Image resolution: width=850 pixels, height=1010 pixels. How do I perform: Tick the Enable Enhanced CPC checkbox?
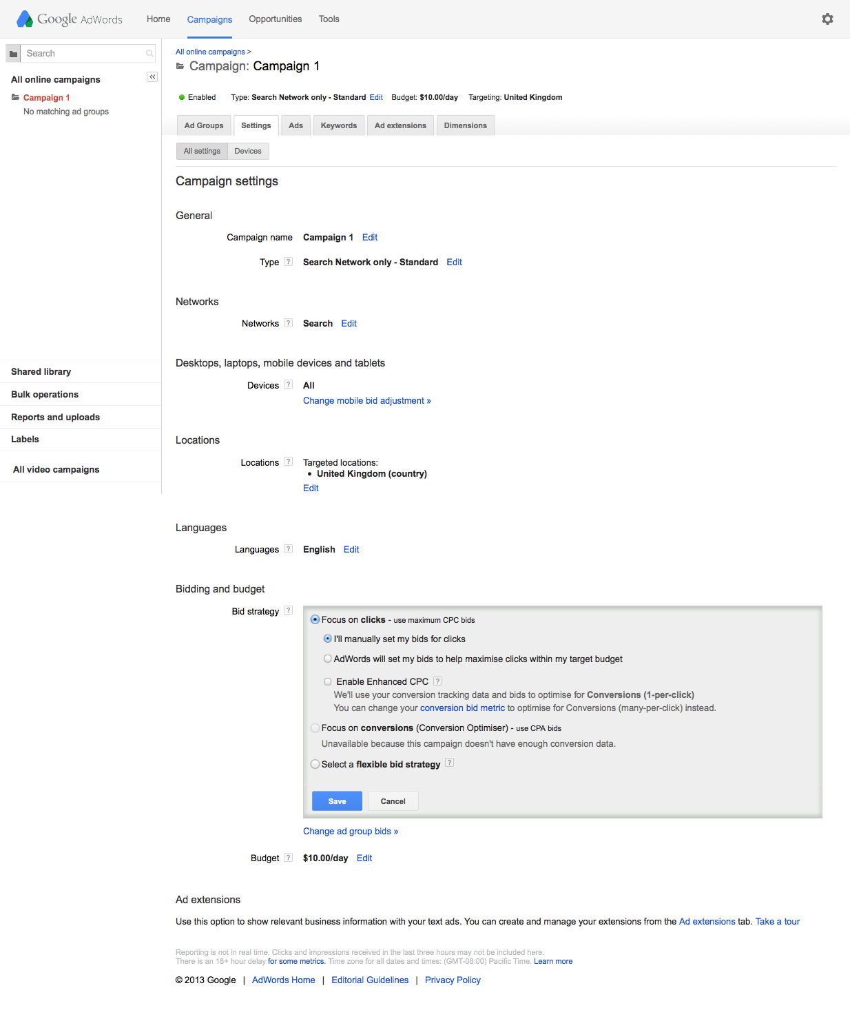click(328, 681)
